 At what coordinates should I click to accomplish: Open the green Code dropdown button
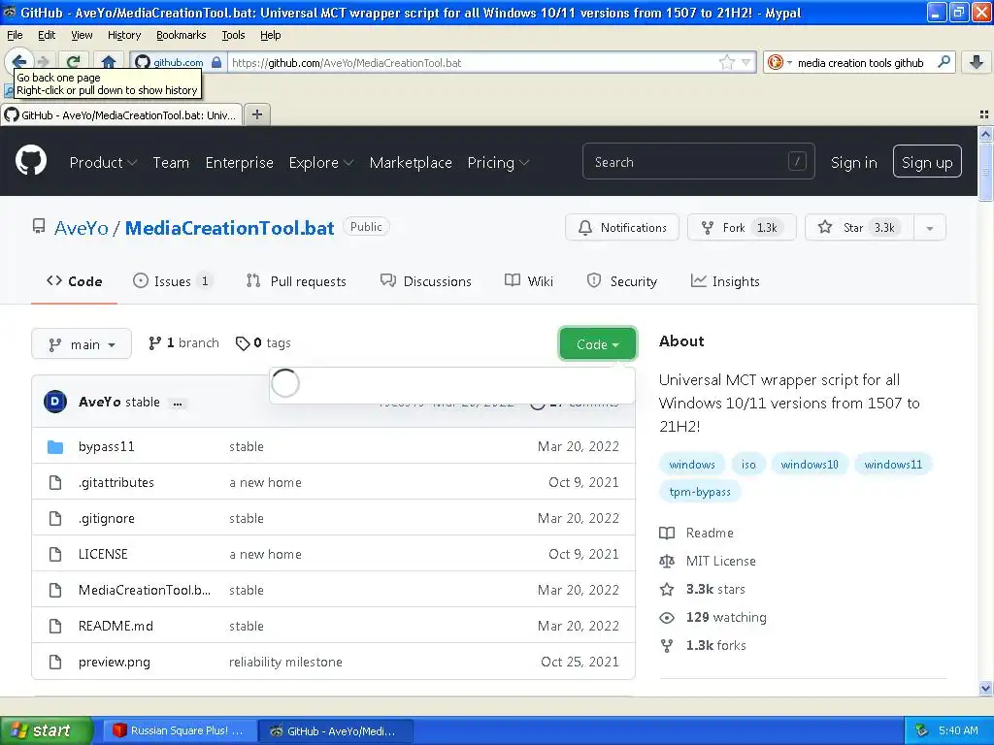[597, 344]
